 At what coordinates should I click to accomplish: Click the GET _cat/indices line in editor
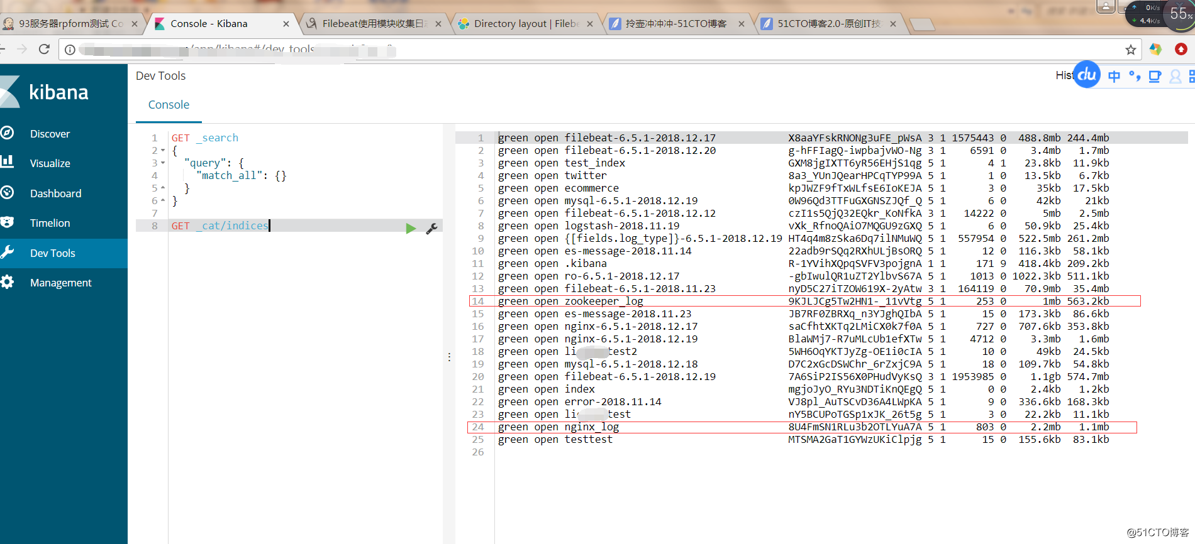click(x=220, y=226)
